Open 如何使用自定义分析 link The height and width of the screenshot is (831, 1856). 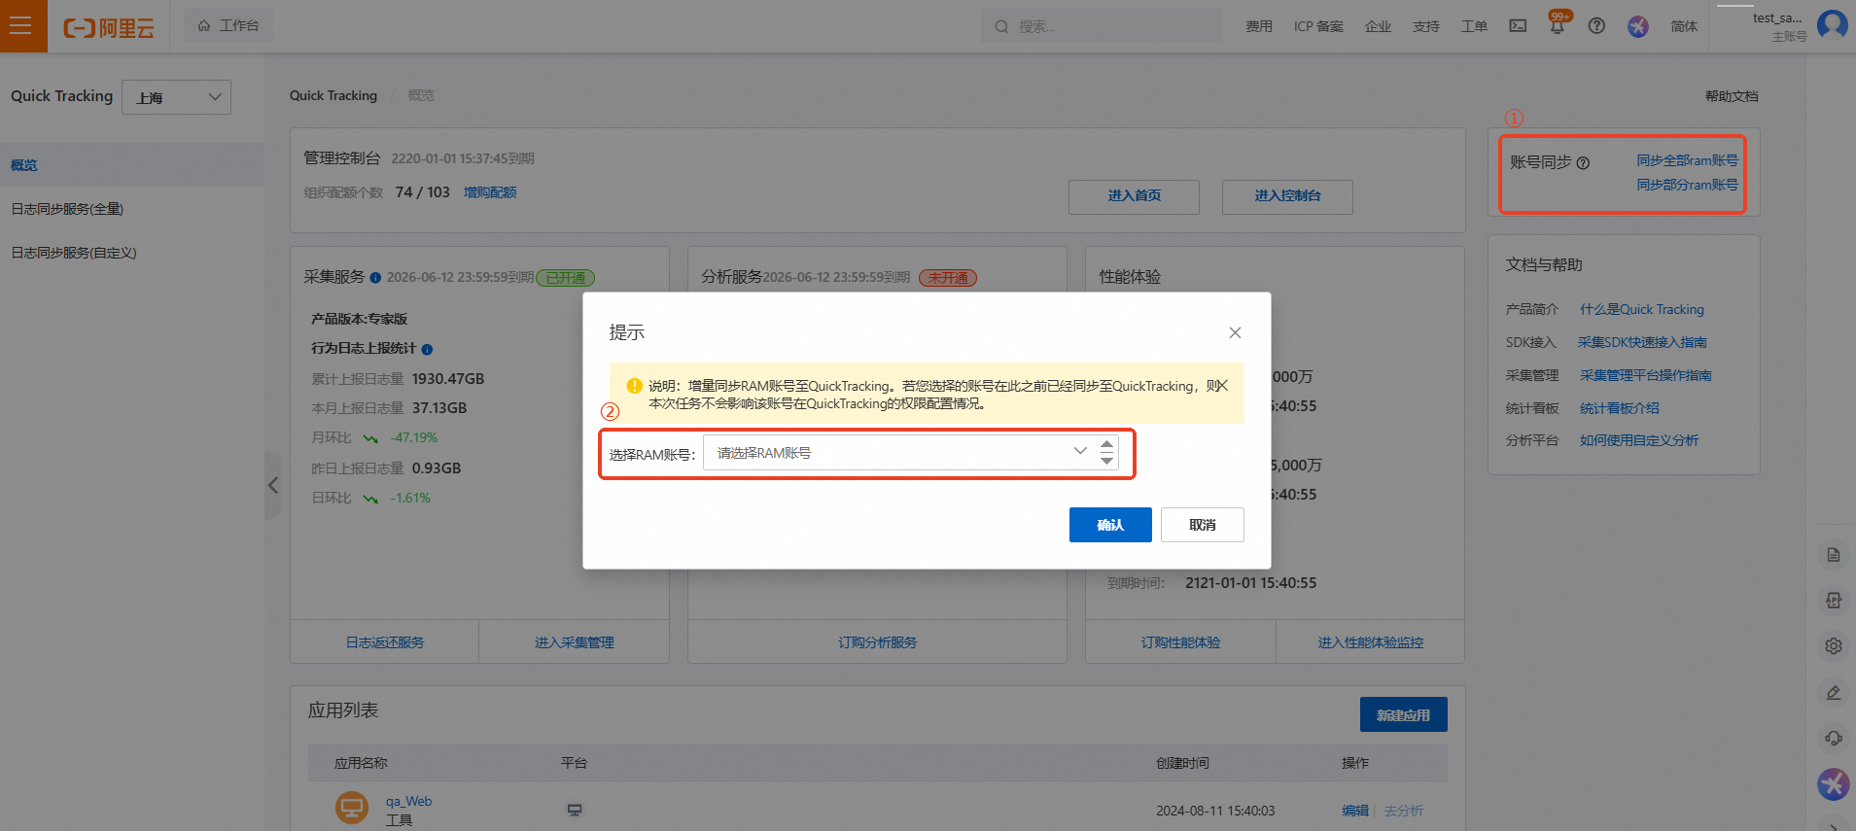coord(1638,440)
